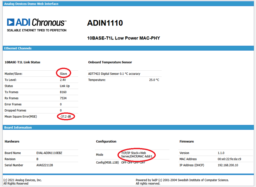Click the '10BASE-T1L Low Power MAC-PHY' subtitle

pyautogui.click(x=124, y=38)
